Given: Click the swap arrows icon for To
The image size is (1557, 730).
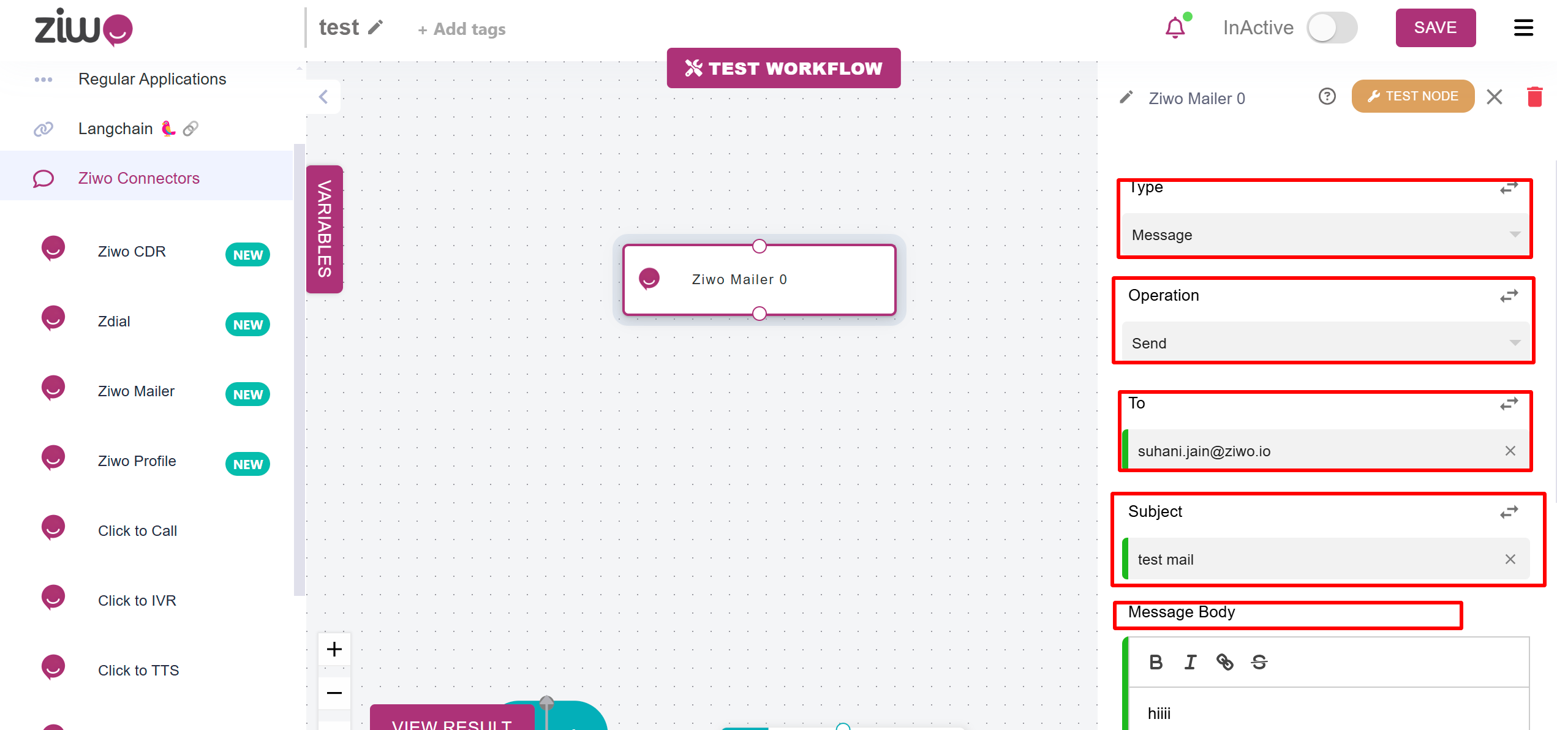Looking at the screenshot, I should click(1509, 404).
